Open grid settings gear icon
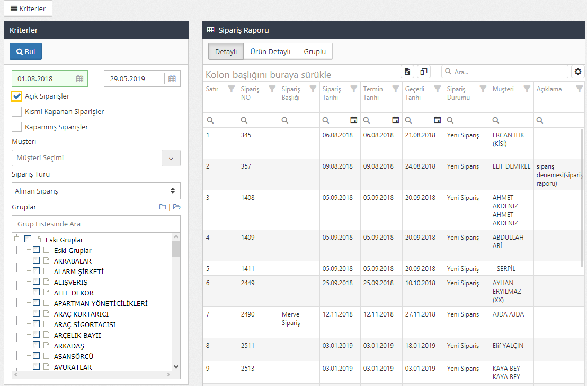587x386 pixels. click(577, 72)
